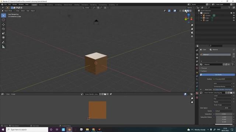Image resolution: width=236 pixels, height=132 pixels.
Task: Open image file folder icon in image editor header
Action: click(x=105, y=94)
